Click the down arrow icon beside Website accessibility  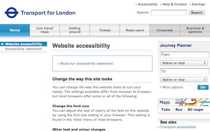click(x=2, y=44)
